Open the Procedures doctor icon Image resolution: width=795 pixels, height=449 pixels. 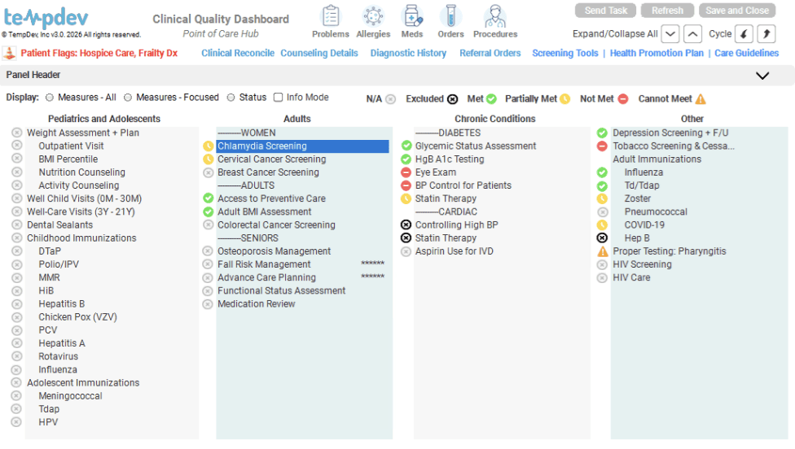click(495, 16)
